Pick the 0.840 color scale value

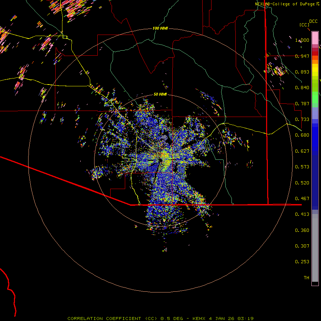(x=302, y=88)
